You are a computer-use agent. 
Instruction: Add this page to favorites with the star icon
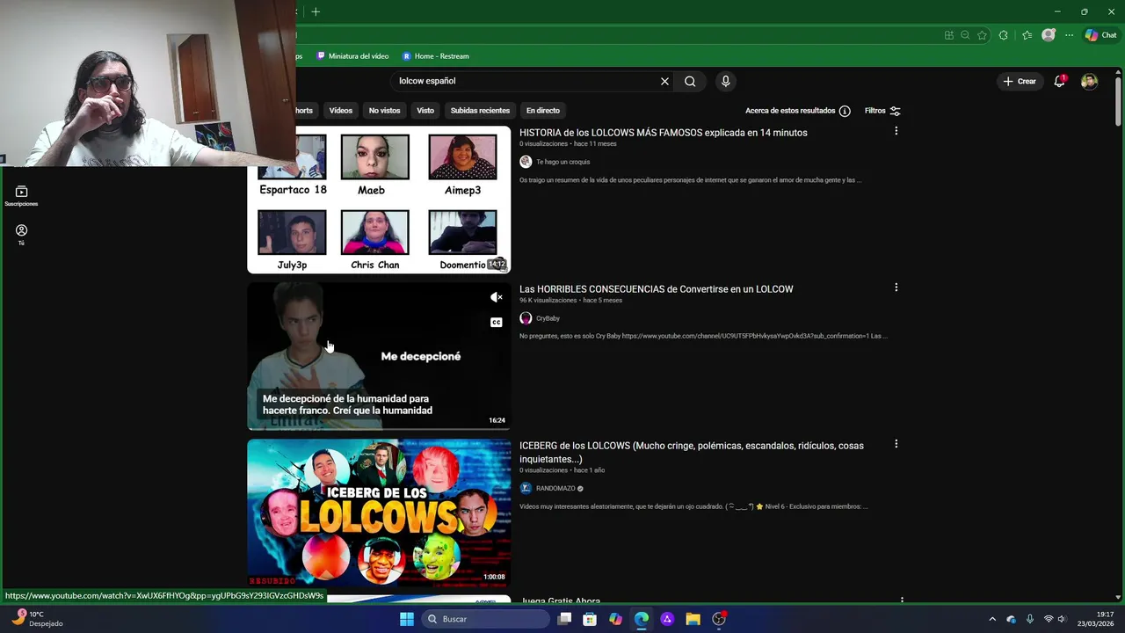[x=982, y=35]
